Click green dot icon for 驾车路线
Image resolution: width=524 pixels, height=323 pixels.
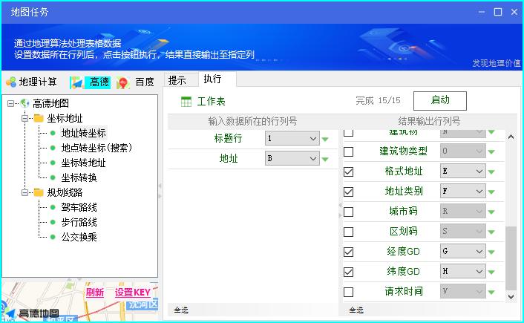pos(53,207)
